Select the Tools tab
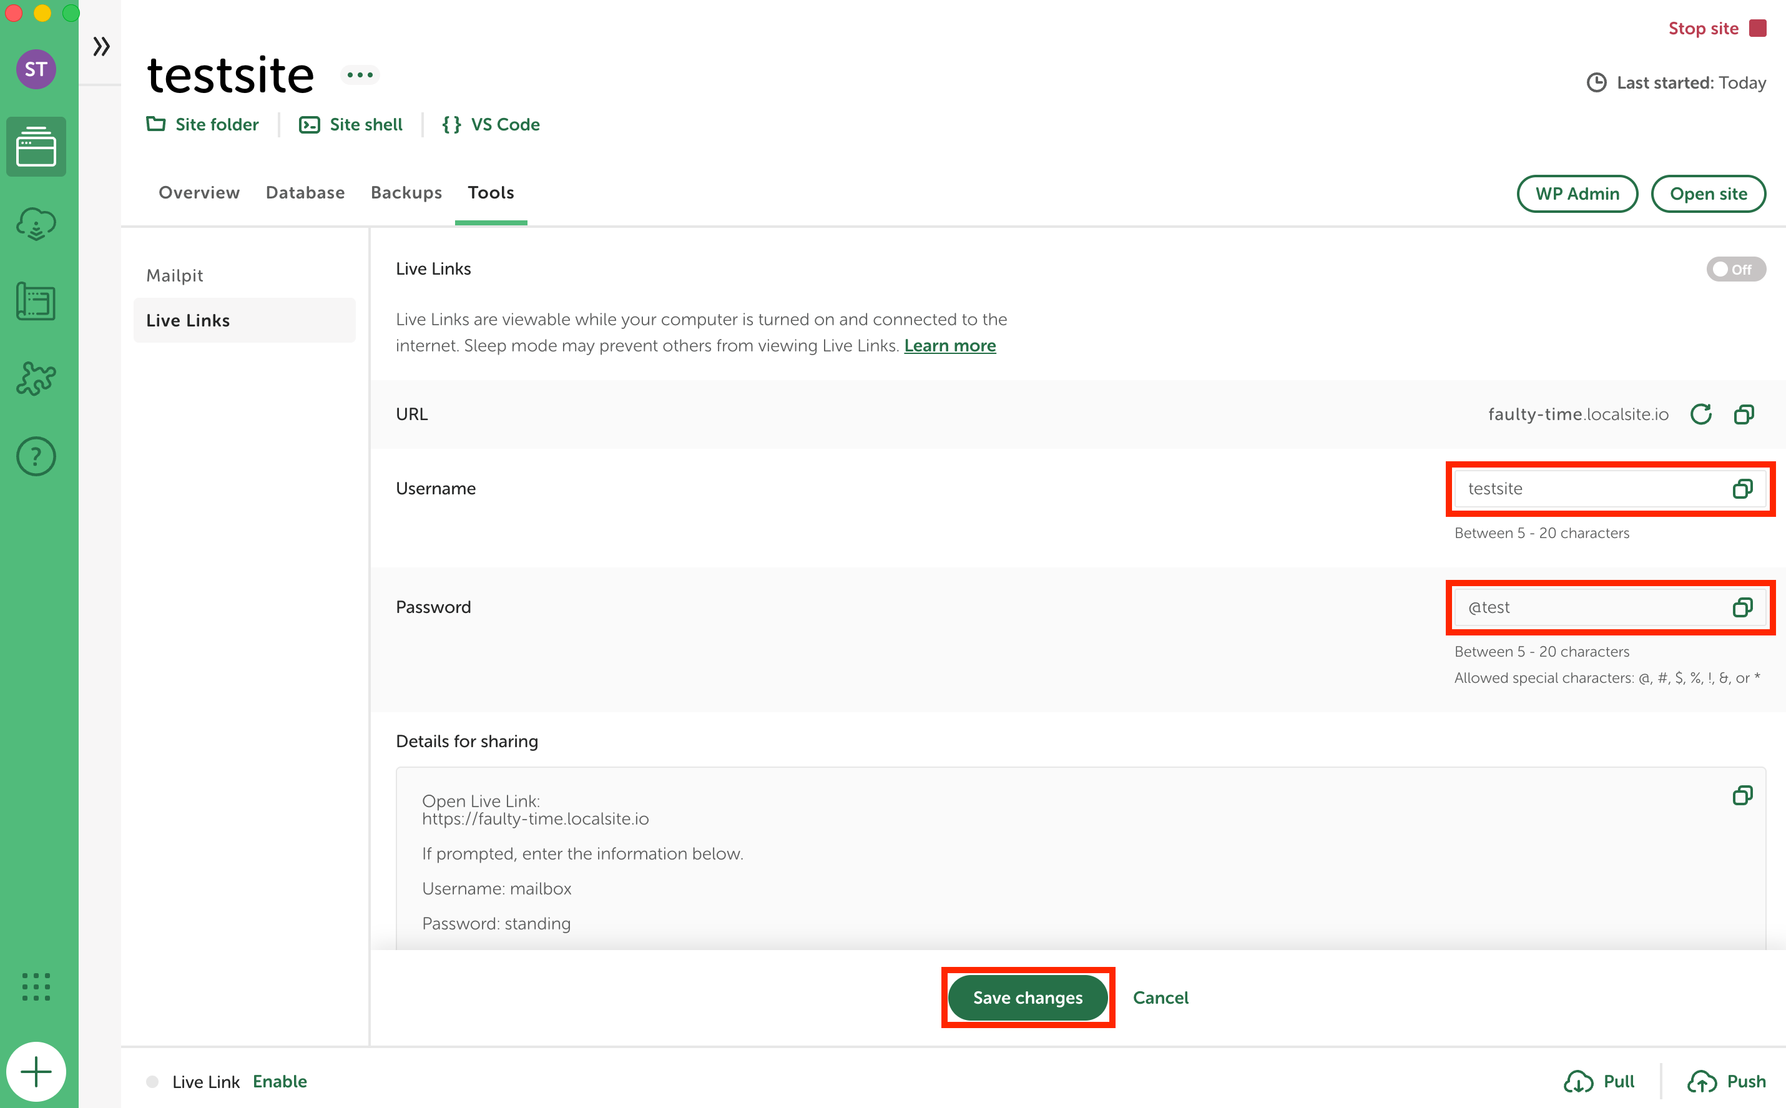The width and height of the screenshot is (1786, 1108). (x=491, y=193)
